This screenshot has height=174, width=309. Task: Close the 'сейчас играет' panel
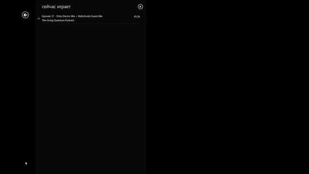140,7
